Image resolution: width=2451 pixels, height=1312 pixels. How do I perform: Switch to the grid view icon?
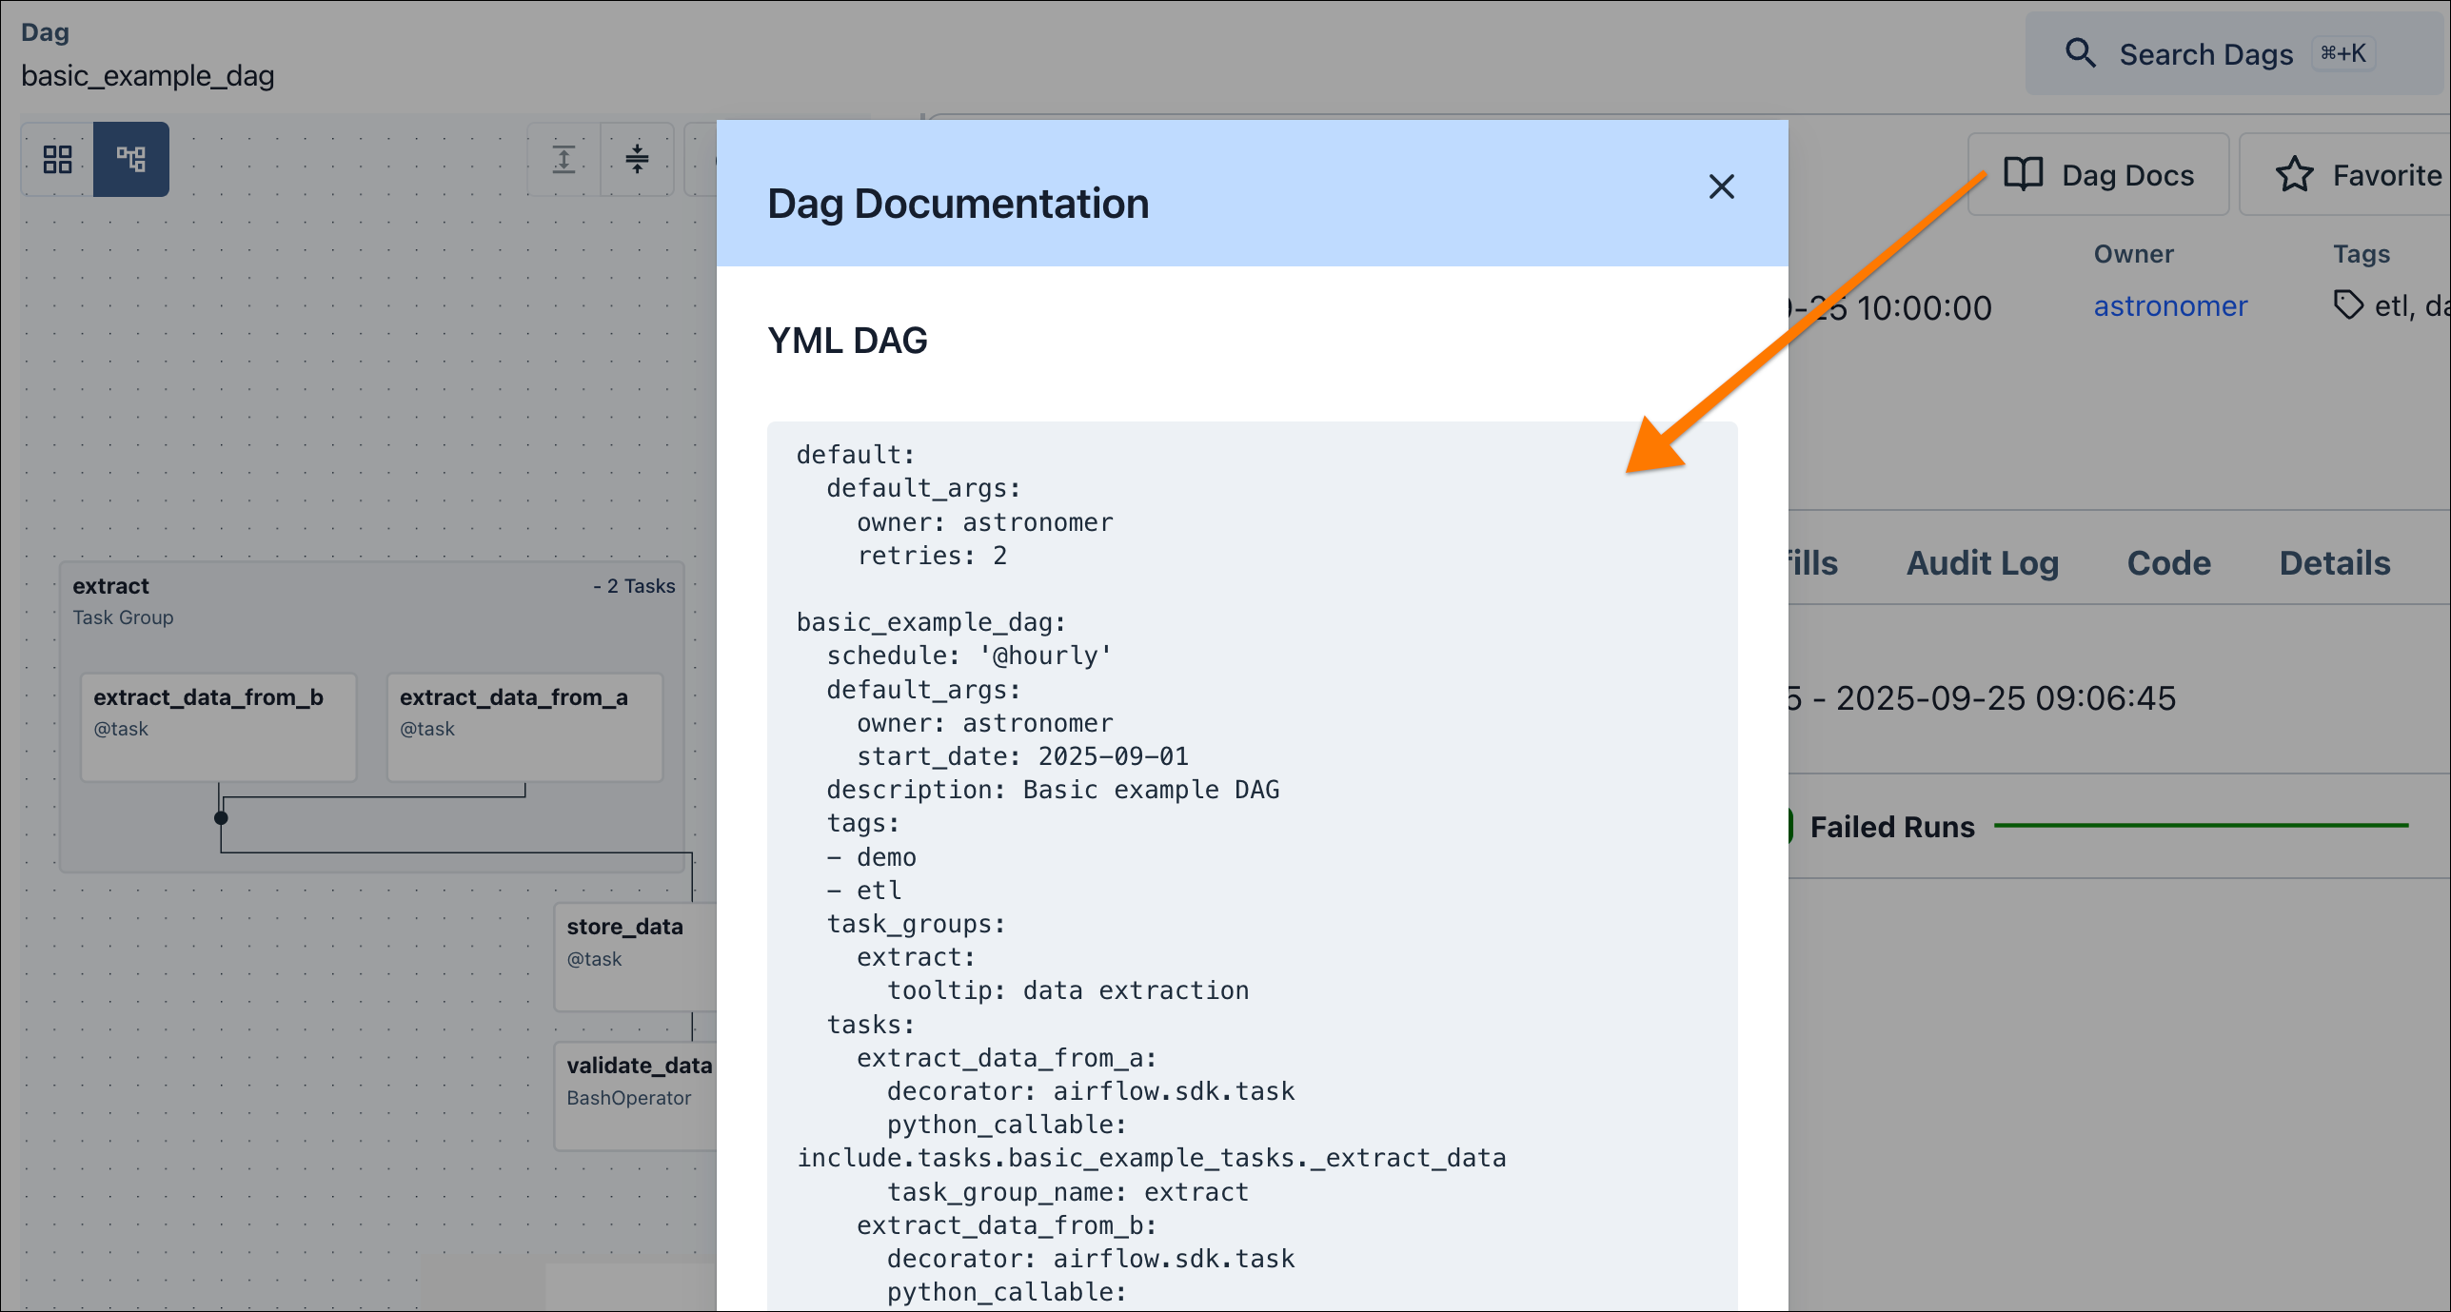pos(56,159)
